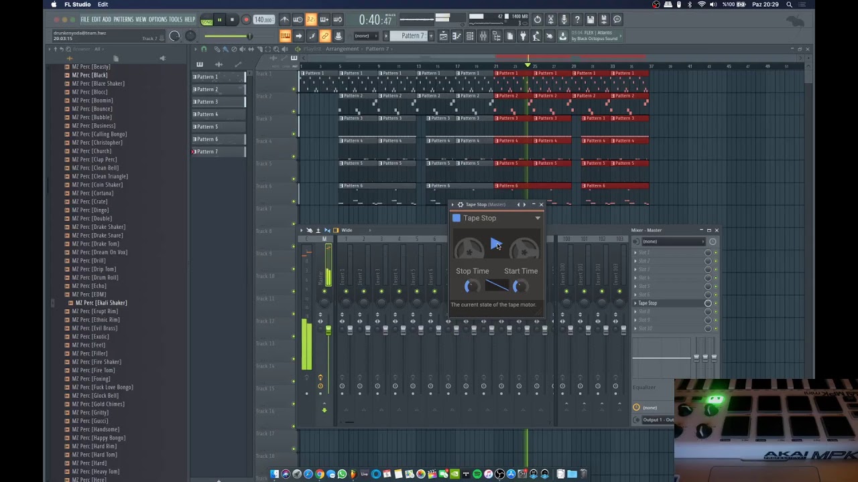This screenshot has height=482, width=858.
Task: Open macOS Wi-Fi status icon
Action: coord(702,5)
